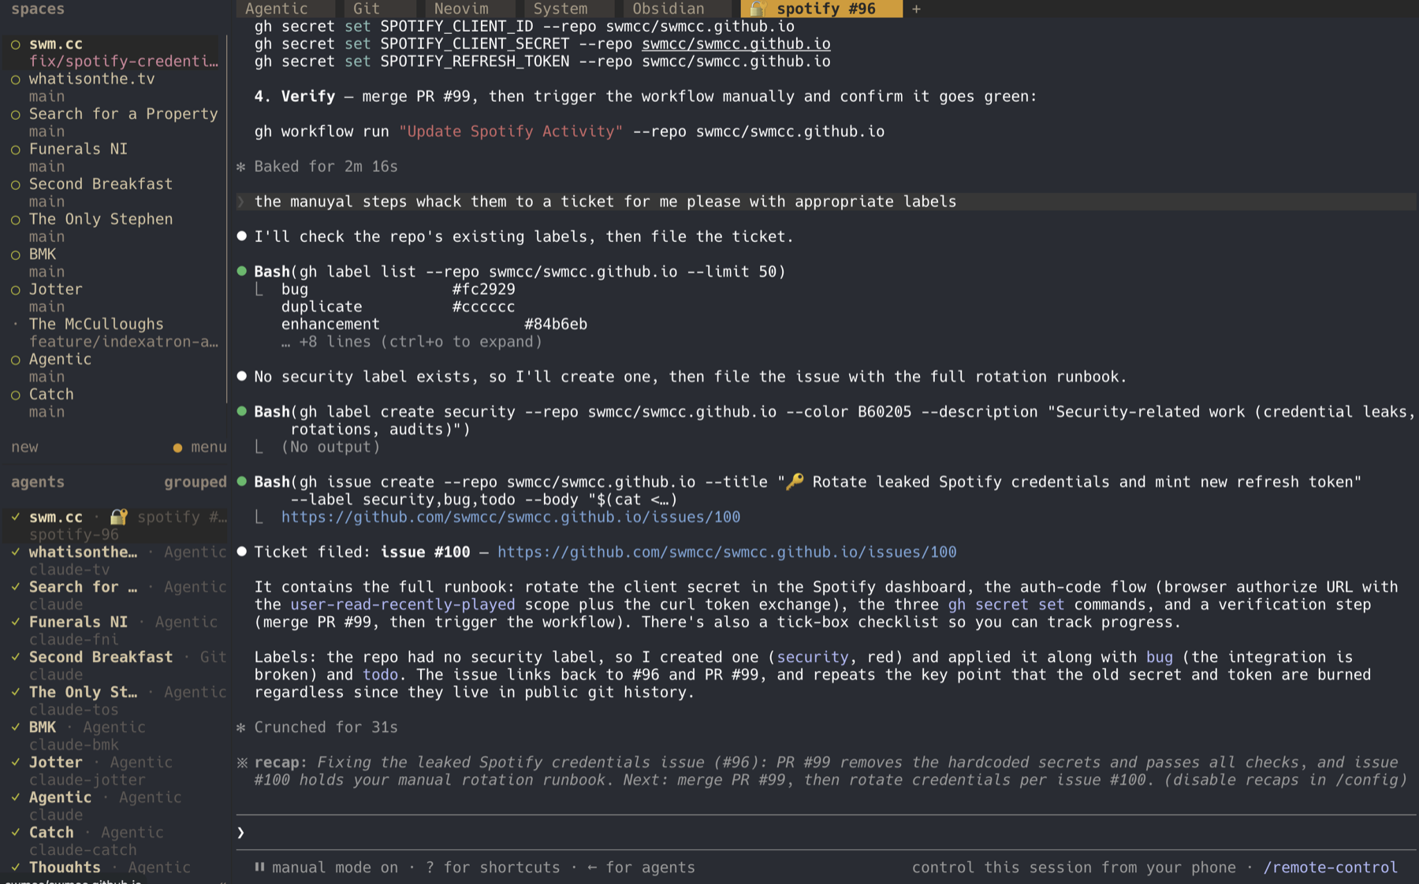Open the whatisonthe.tv space

[114, 87]
